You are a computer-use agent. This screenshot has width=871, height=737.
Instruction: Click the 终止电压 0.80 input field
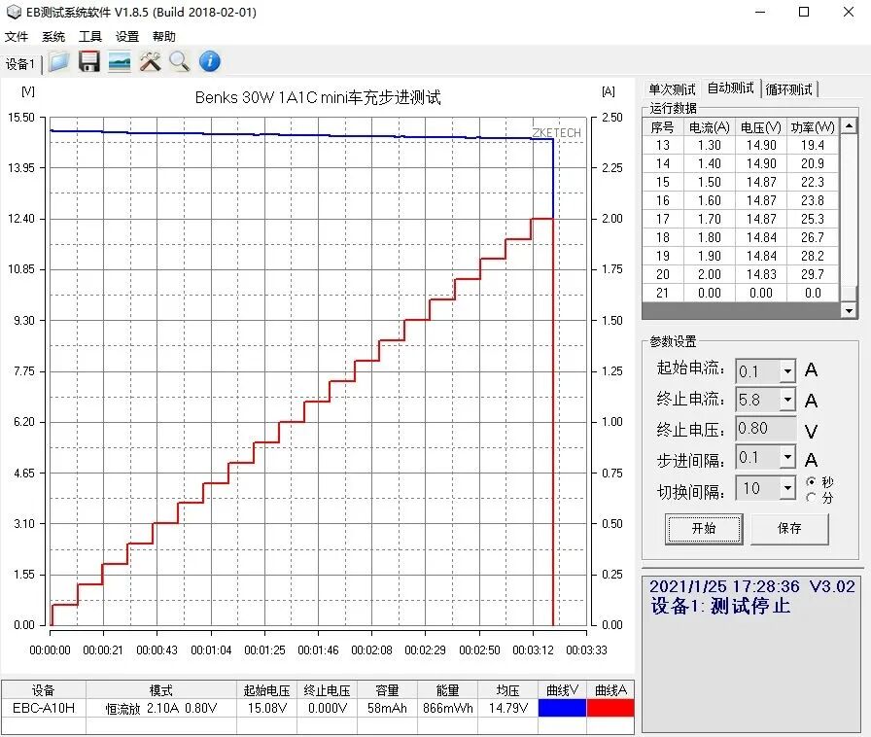coord(765,429)
